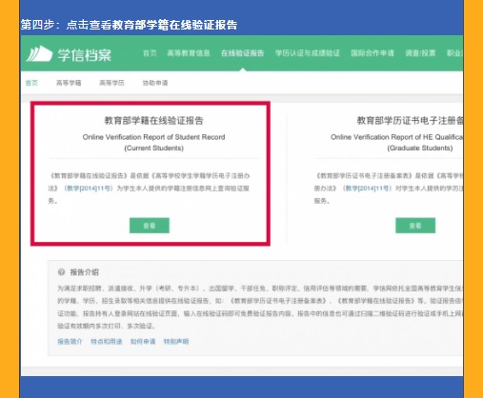
Task: Click 查看 button under 学历证书电子注册备案表
Action: pos(415,226)
